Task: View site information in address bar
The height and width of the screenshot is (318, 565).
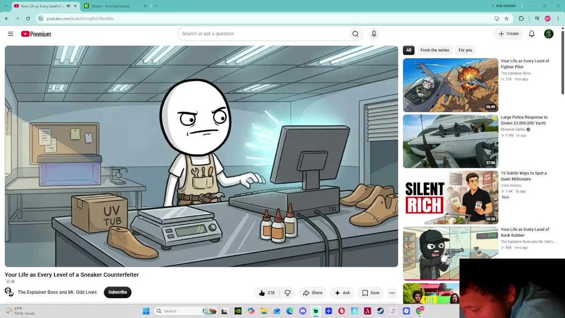Action: pyautogui.click(x=41, y=19)
